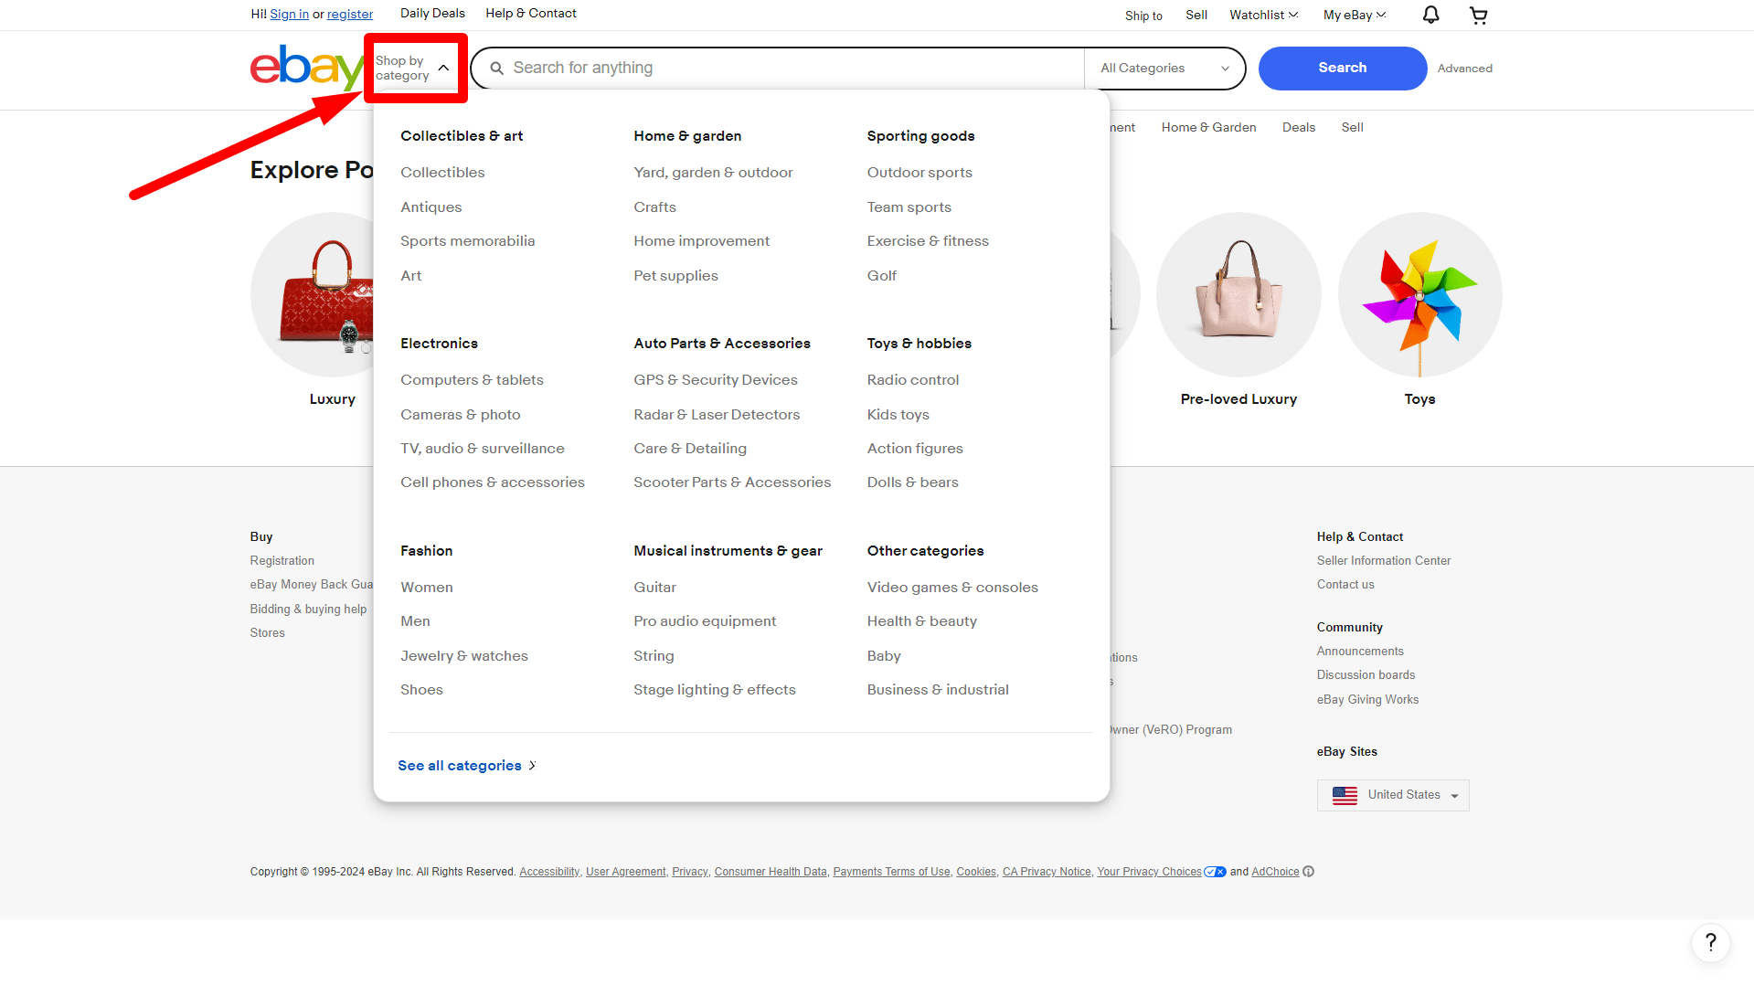Open the Luxury red handbag thumbnail

tap(314, 295)
